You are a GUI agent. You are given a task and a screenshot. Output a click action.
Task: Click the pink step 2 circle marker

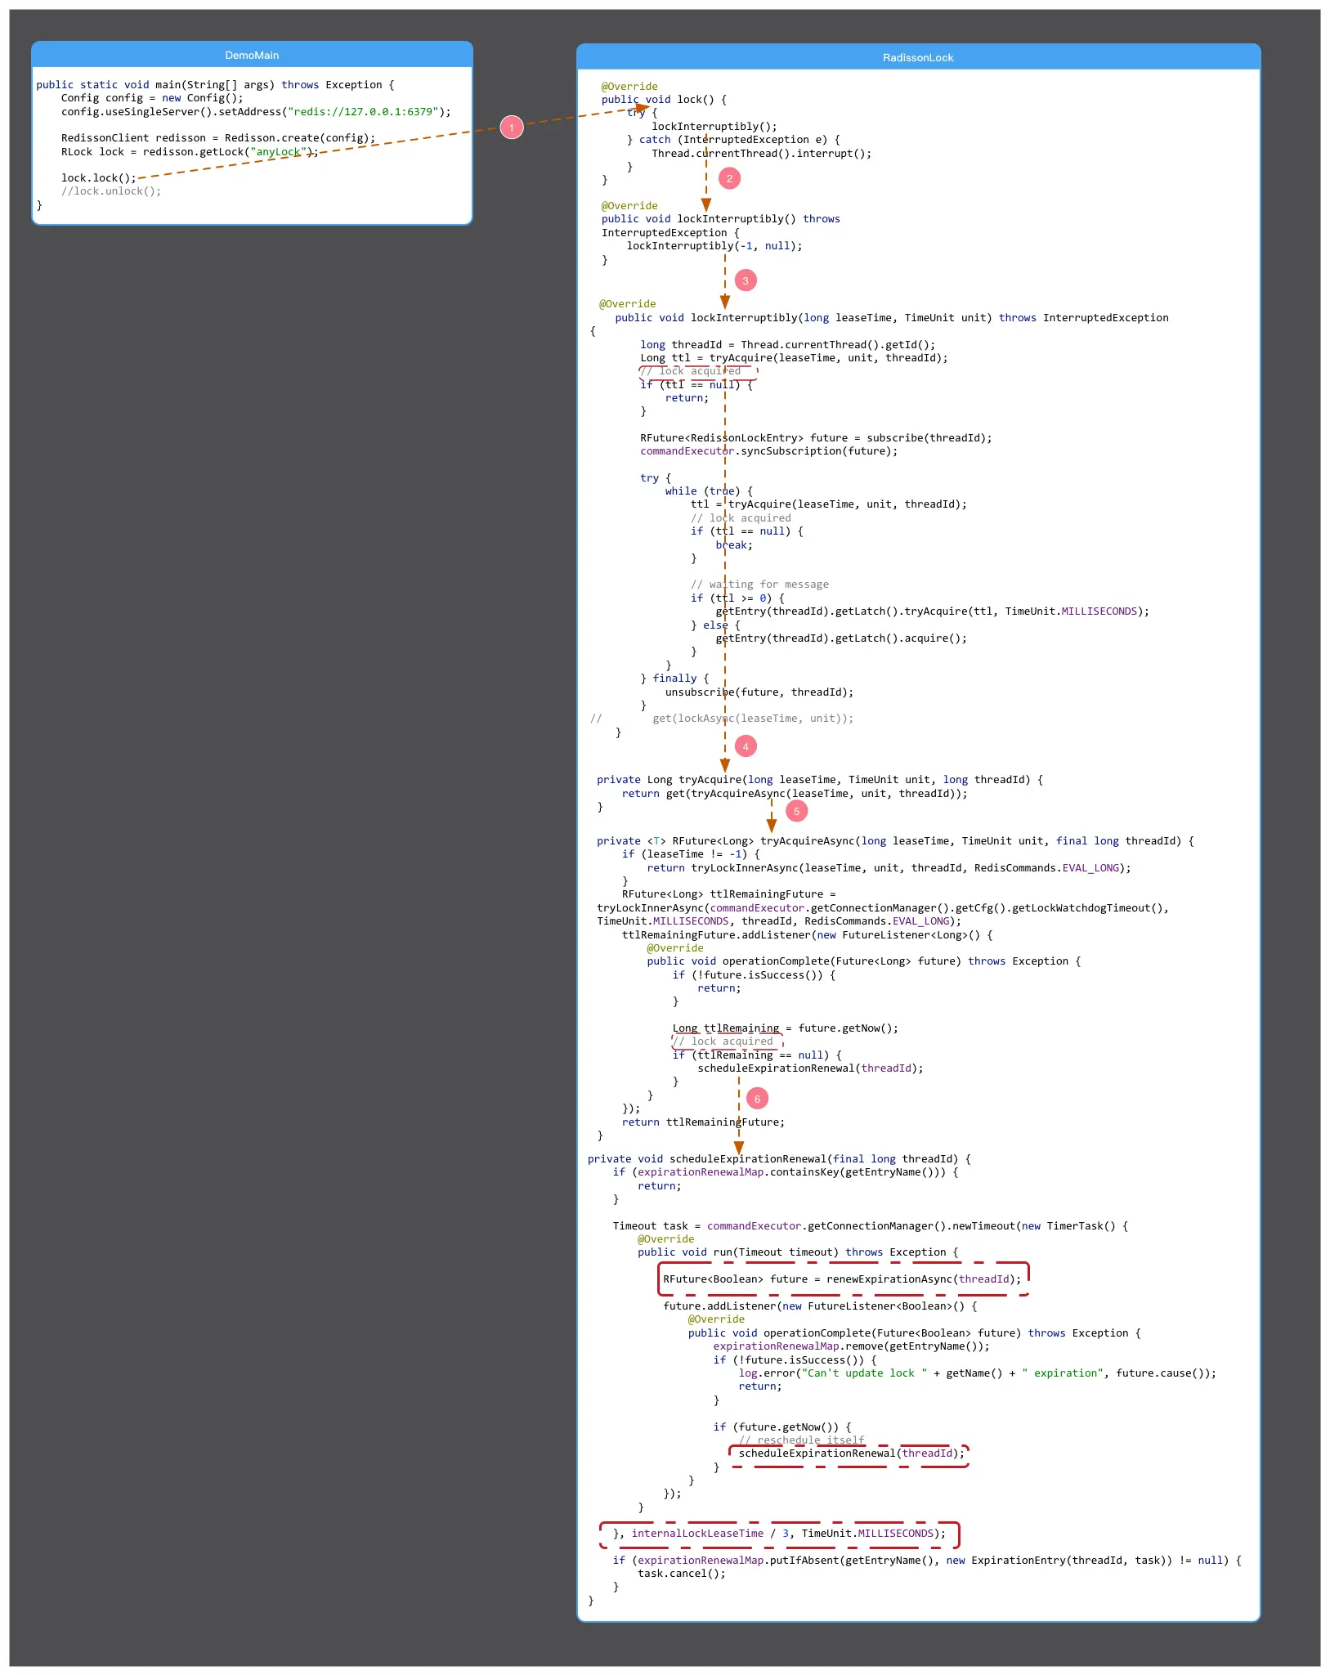coord(729,178)
